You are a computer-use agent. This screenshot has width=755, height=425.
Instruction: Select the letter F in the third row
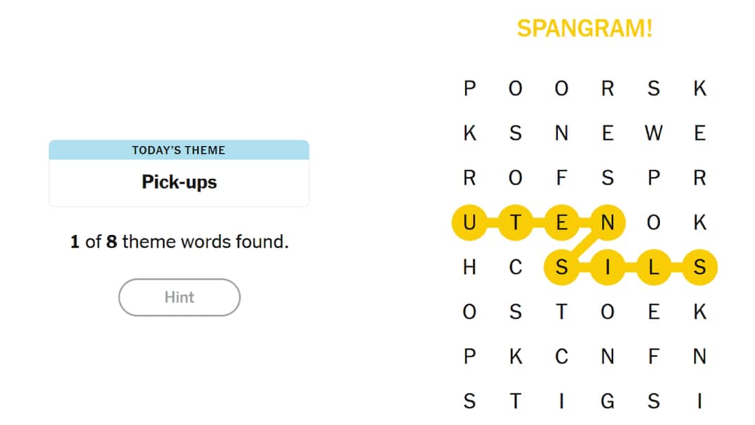tap(561, 178)
